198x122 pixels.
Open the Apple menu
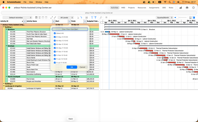click(3, 2)
